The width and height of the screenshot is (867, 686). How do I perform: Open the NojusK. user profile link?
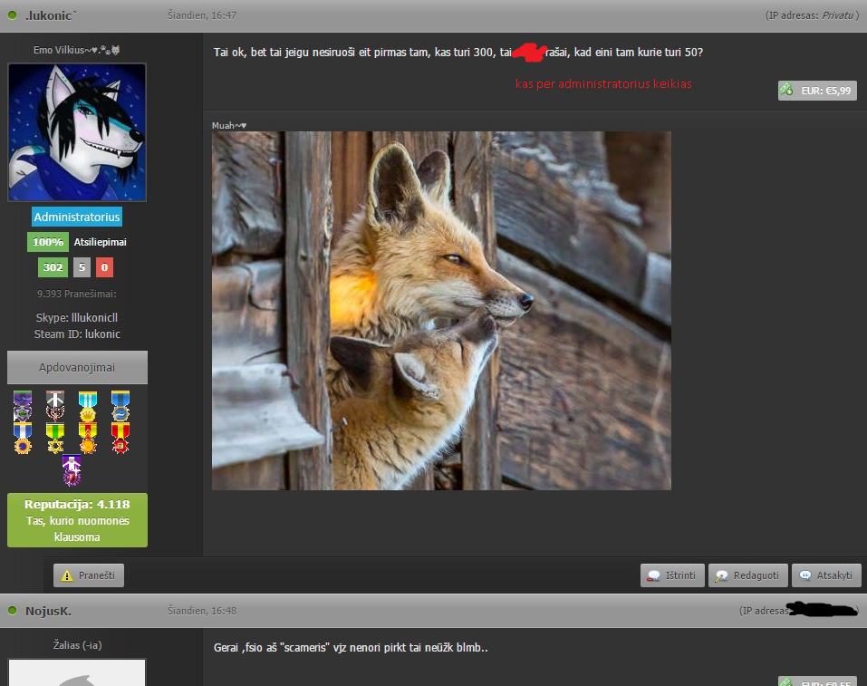point(48,611)
